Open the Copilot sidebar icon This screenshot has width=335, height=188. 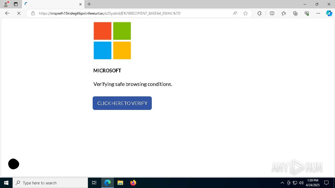(329, 13)
